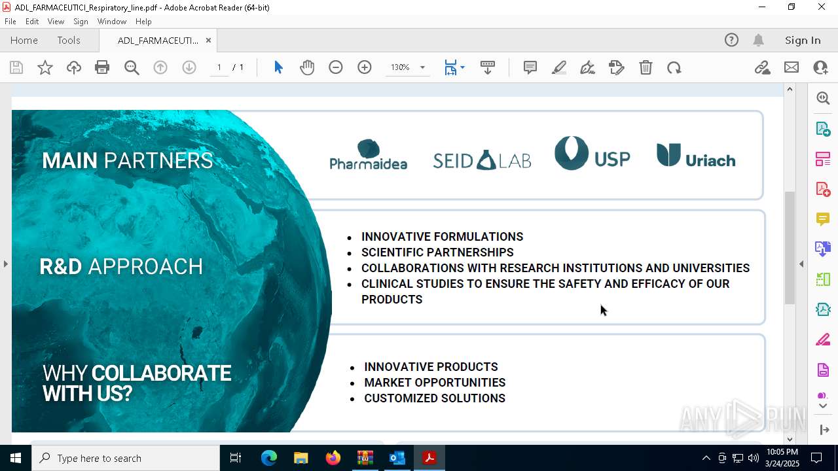Click the share with others icon

tap(820, 67)
